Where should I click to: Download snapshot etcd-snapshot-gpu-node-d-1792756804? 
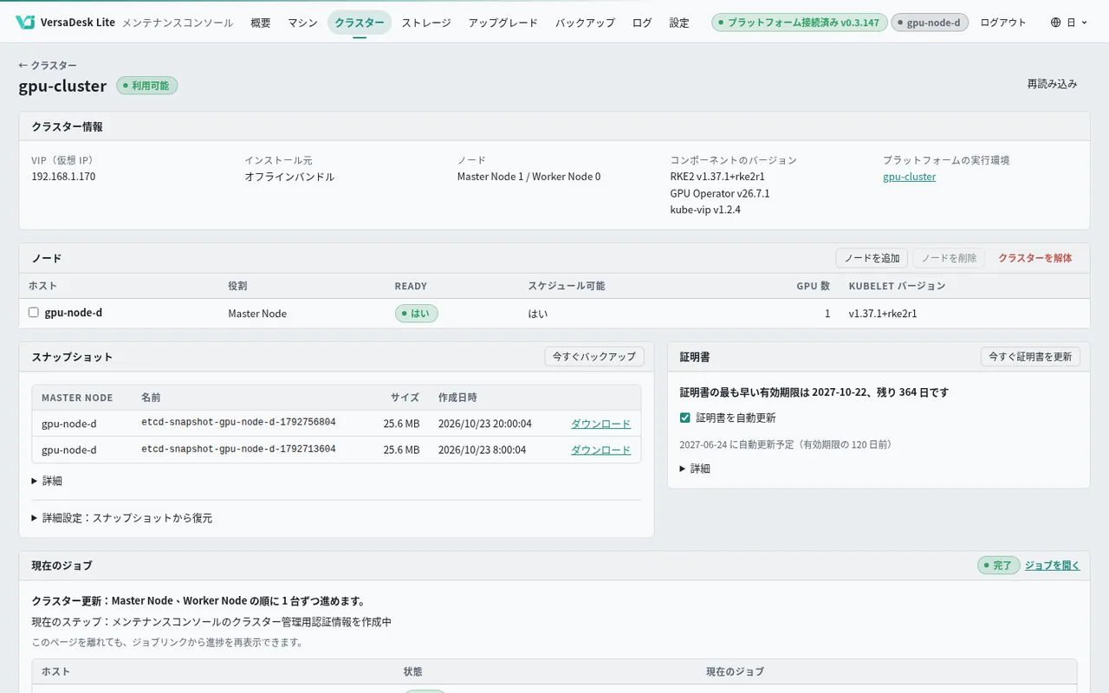600,424
